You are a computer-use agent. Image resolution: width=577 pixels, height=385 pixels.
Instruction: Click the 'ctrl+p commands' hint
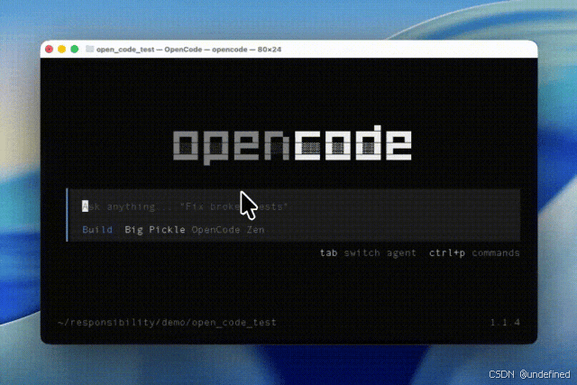[x=474, y=253]
